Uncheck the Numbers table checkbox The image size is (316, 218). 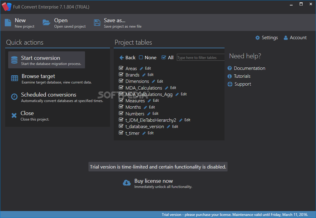121,113
